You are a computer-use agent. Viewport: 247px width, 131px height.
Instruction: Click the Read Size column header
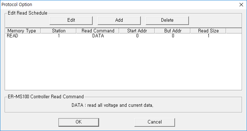coord(208,31)
